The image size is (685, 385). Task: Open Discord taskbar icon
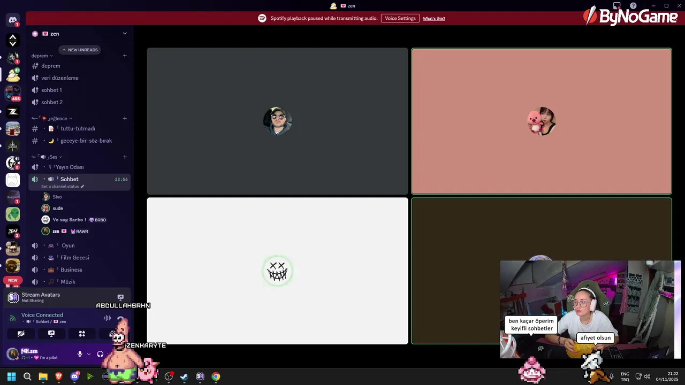tap(74, 376)
